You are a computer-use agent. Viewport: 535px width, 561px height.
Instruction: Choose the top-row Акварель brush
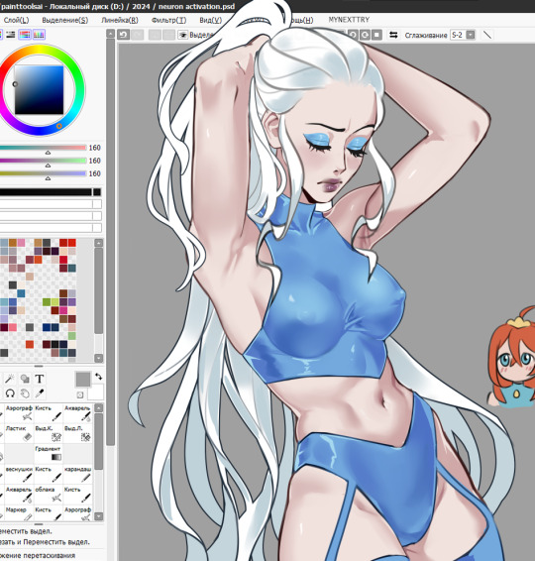coord(77,412)
